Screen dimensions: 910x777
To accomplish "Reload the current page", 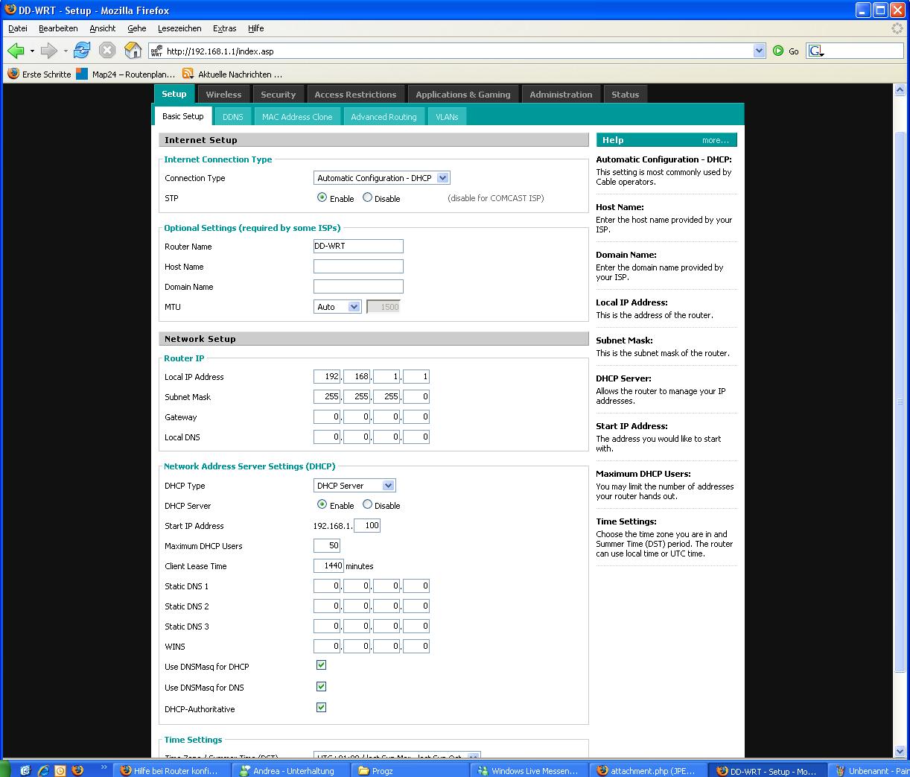I will pos(82,51).
